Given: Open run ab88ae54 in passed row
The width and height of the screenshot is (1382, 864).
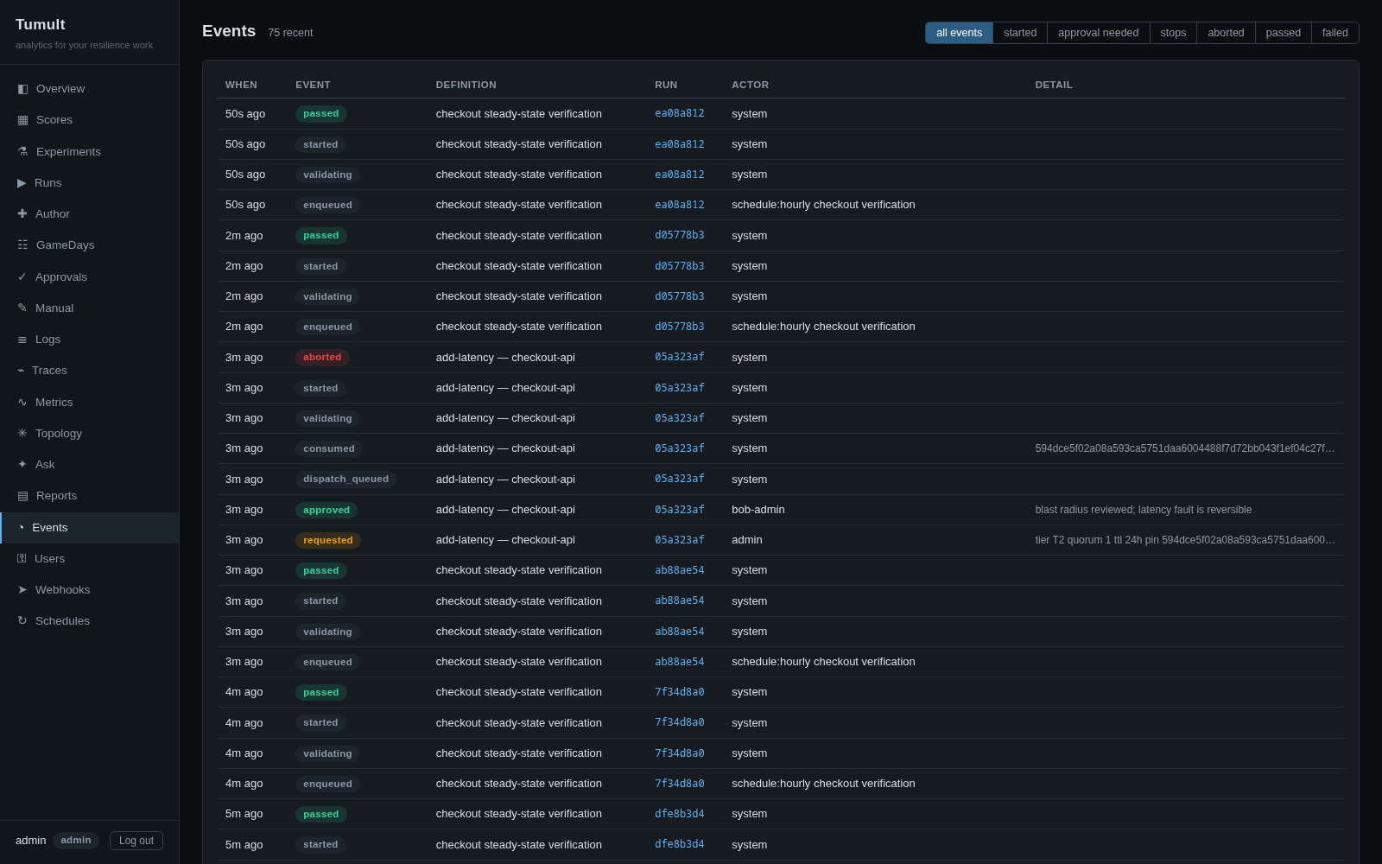Looking at the screenshot, I should (679, 570).
